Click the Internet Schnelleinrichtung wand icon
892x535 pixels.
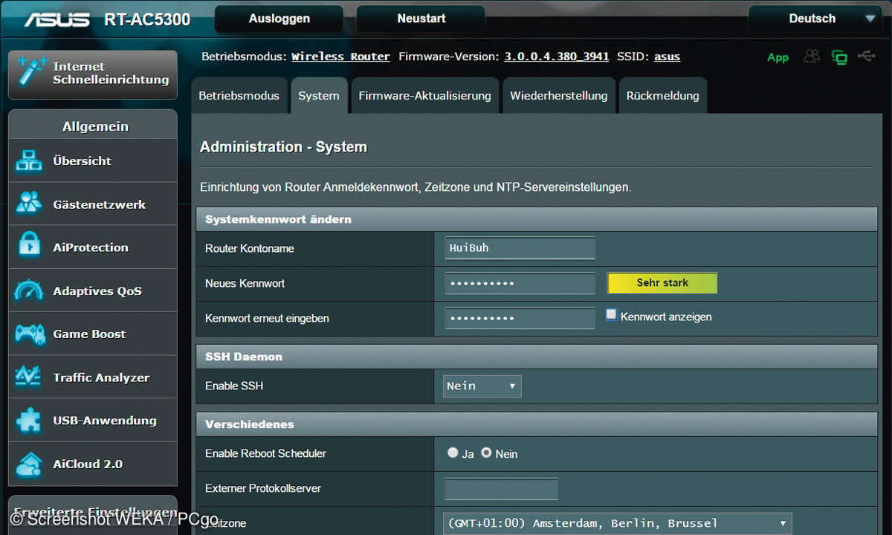pos(32,71)
